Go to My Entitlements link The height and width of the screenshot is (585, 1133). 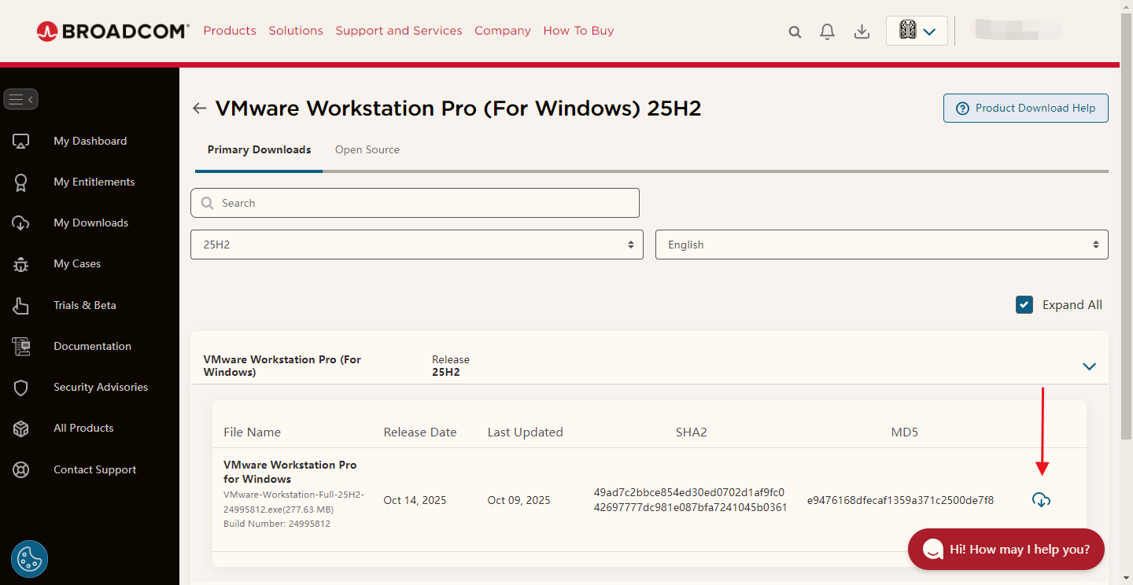tap(94, 182)
